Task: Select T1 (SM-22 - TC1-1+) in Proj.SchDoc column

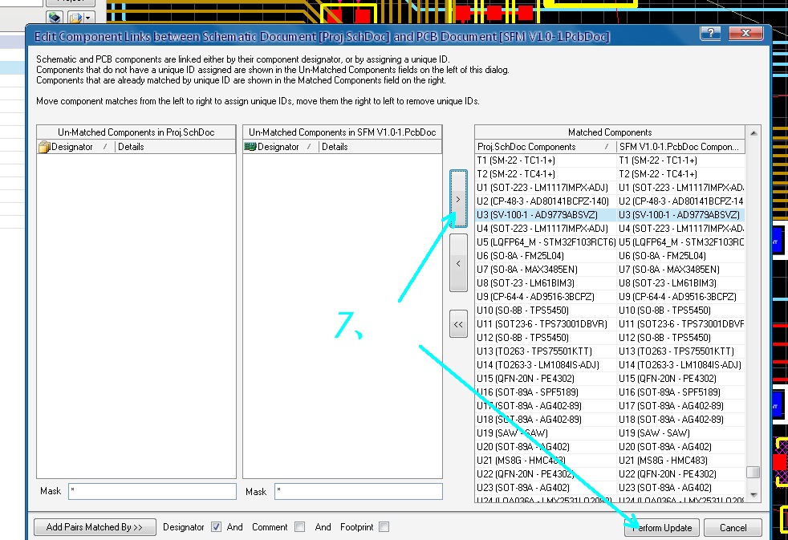Action: click(546, 160)
